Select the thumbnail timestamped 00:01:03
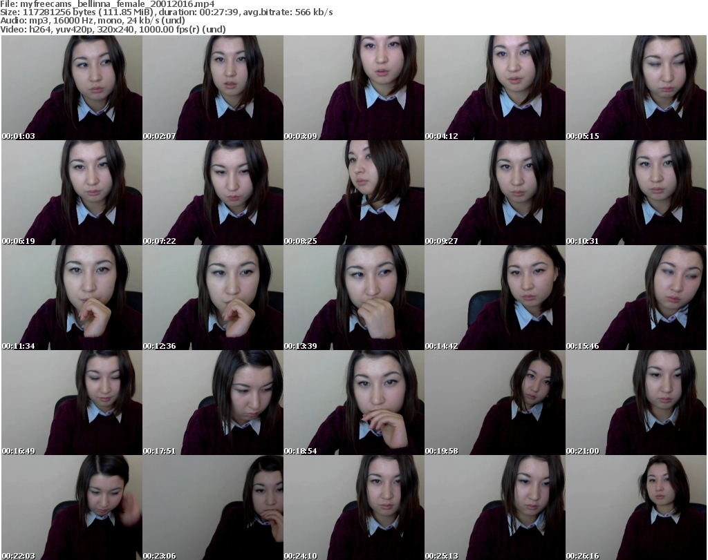 click(x=72, y=88)
